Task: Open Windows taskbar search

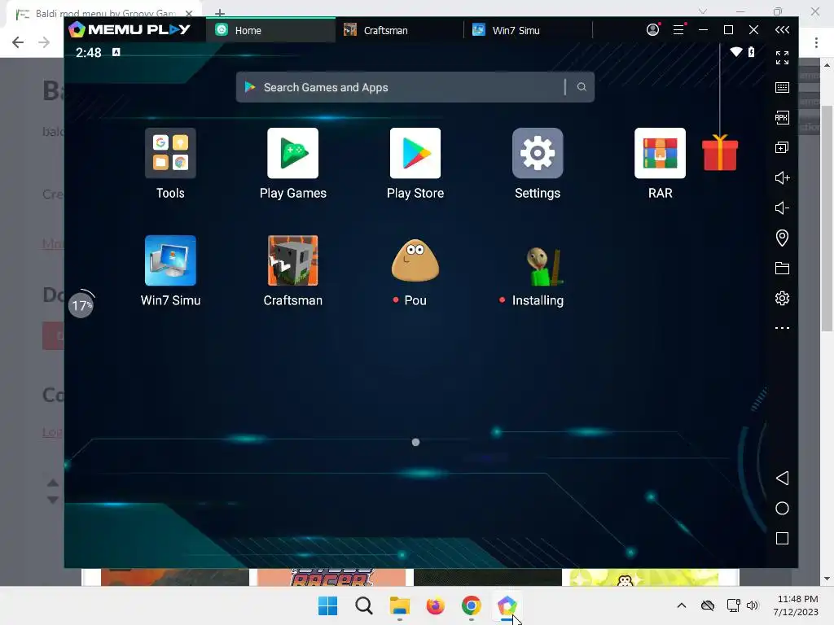Action: coord(364,605)
